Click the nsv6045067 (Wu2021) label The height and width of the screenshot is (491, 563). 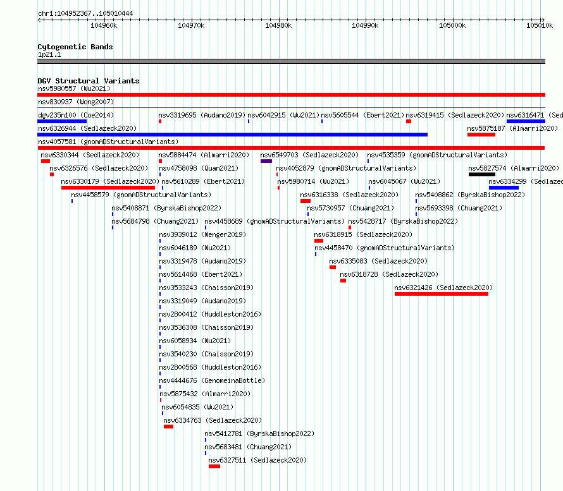coord(404,181)
